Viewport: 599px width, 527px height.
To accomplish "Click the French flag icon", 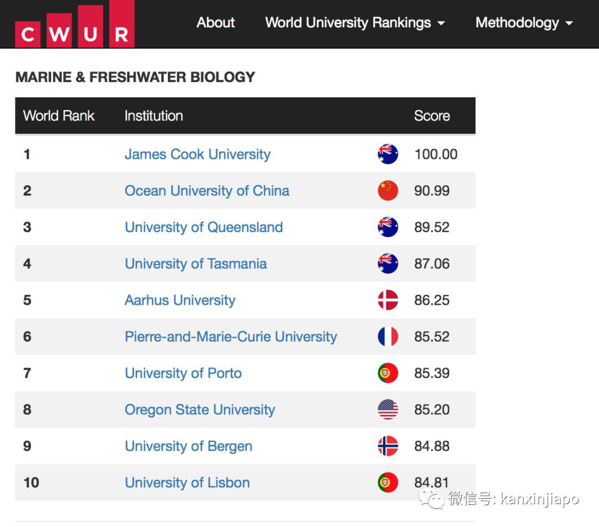I will tap(388, 337).
